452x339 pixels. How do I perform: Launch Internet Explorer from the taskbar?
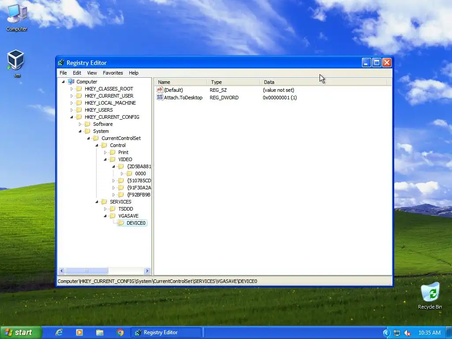[x=59, y=332]
